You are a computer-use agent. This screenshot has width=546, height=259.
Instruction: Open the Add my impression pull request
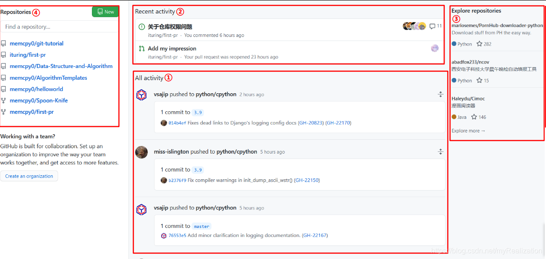pyautogui.click(x=172, y=48)
